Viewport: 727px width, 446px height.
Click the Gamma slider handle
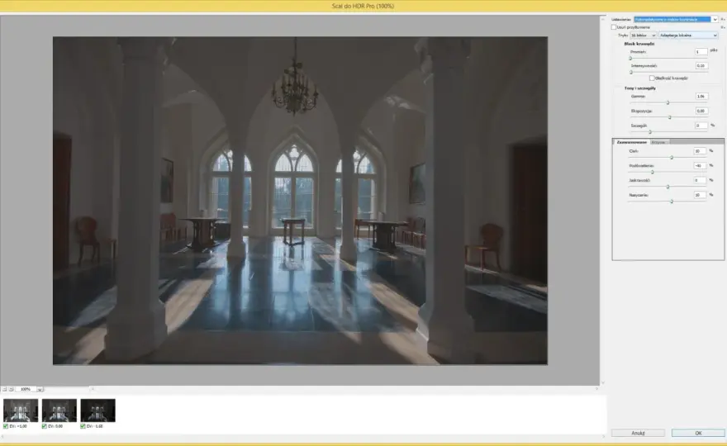click(668, 102)
